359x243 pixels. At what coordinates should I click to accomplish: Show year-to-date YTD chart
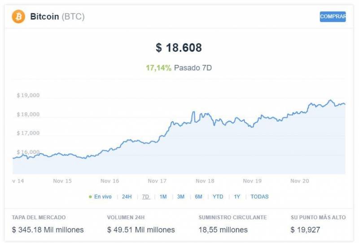click(218, 196)
